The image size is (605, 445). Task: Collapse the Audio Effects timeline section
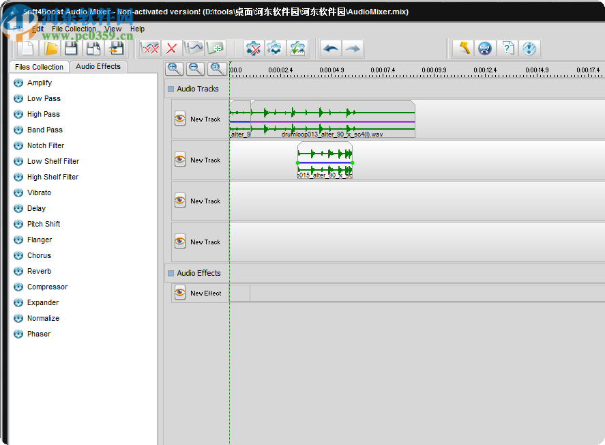point(171,273)
